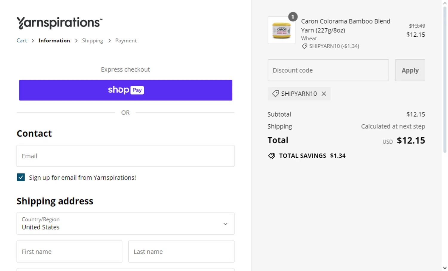Viewport: 448px width, 271px height.
Task: Uncheck the Yarnspirations email signup checkbox
Action: tap(21, 177)
